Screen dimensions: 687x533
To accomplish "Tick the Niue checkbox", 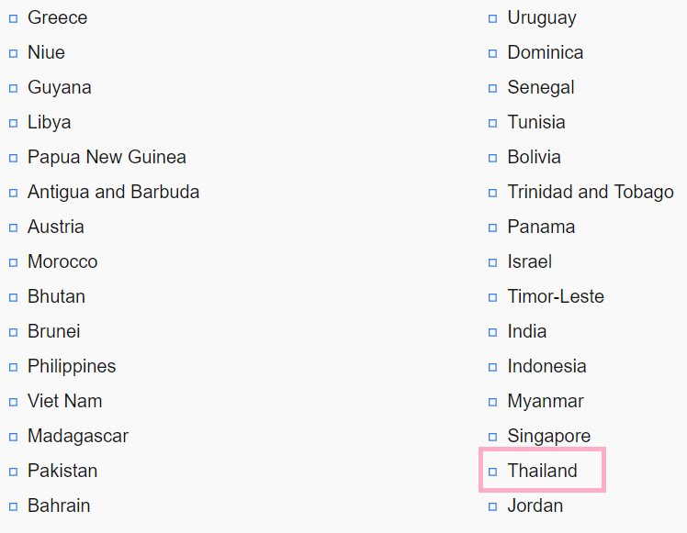I will pos(14,53).
